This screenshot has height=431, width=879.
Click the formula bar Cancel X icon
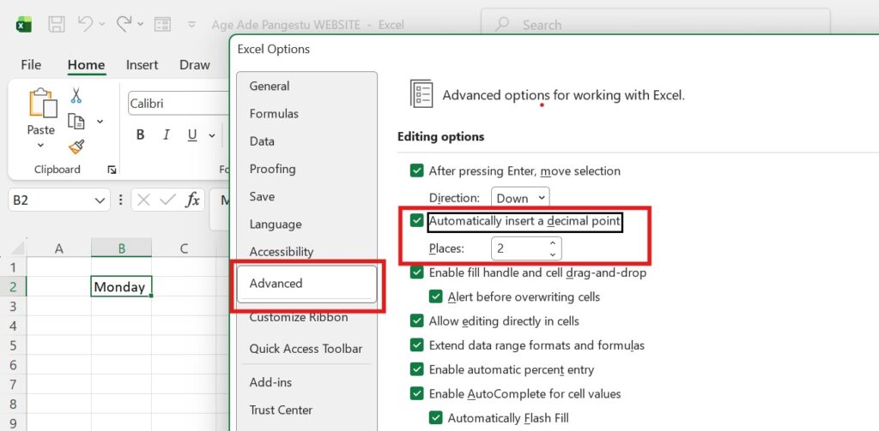coord(143,200)
